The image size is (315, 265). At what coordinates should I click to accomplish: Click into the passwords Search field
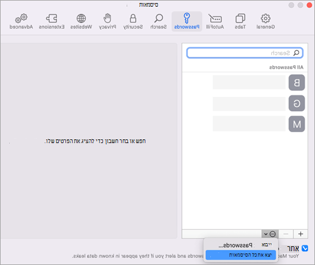coord(245,53)
